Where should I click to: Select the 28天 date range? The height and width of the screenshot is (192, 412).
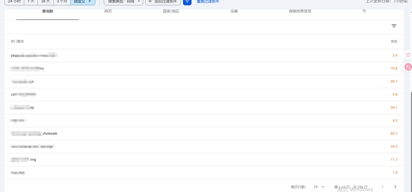point(45,2)
